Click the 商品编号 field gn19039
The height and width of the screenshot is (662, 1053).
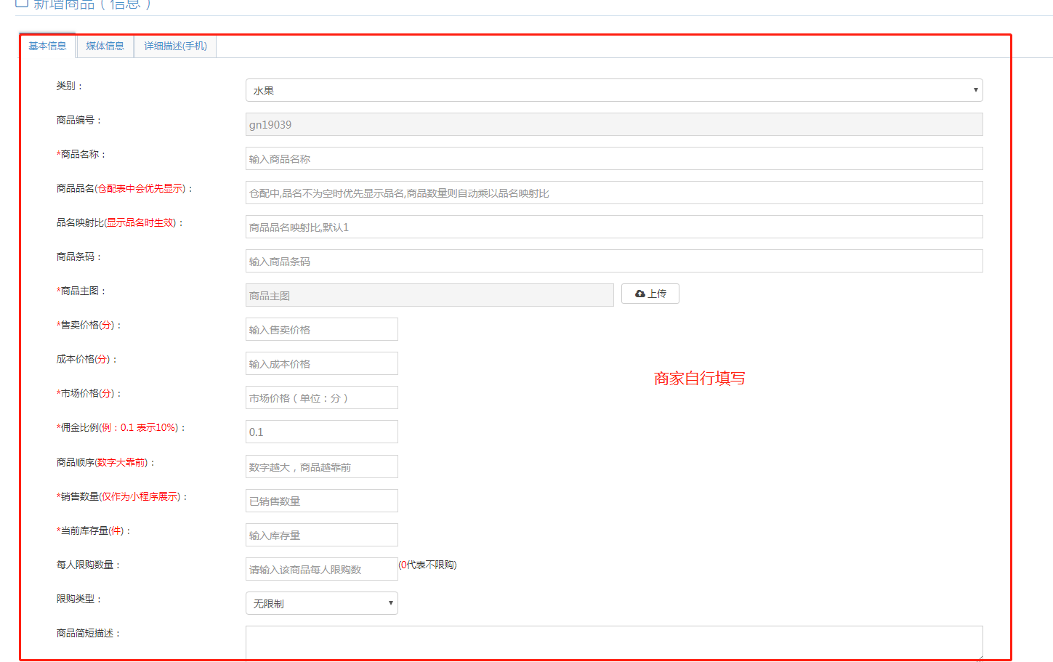(614, 124)
